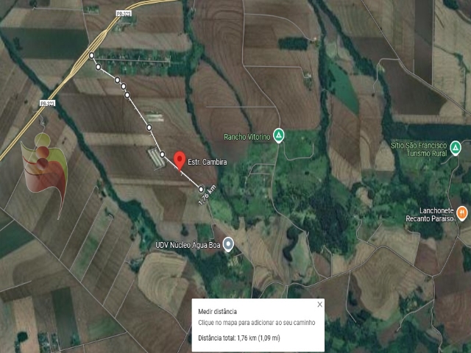The height and width of the screenshot is (353, 471).
Task: Click the UDV Núcleo Água Boa pin
Action: tap(229, 244)
